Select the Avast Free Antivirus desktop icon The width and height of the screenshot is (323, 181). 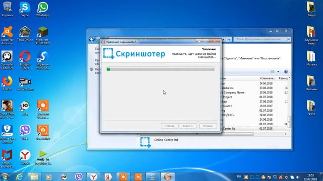click(7, 35)
